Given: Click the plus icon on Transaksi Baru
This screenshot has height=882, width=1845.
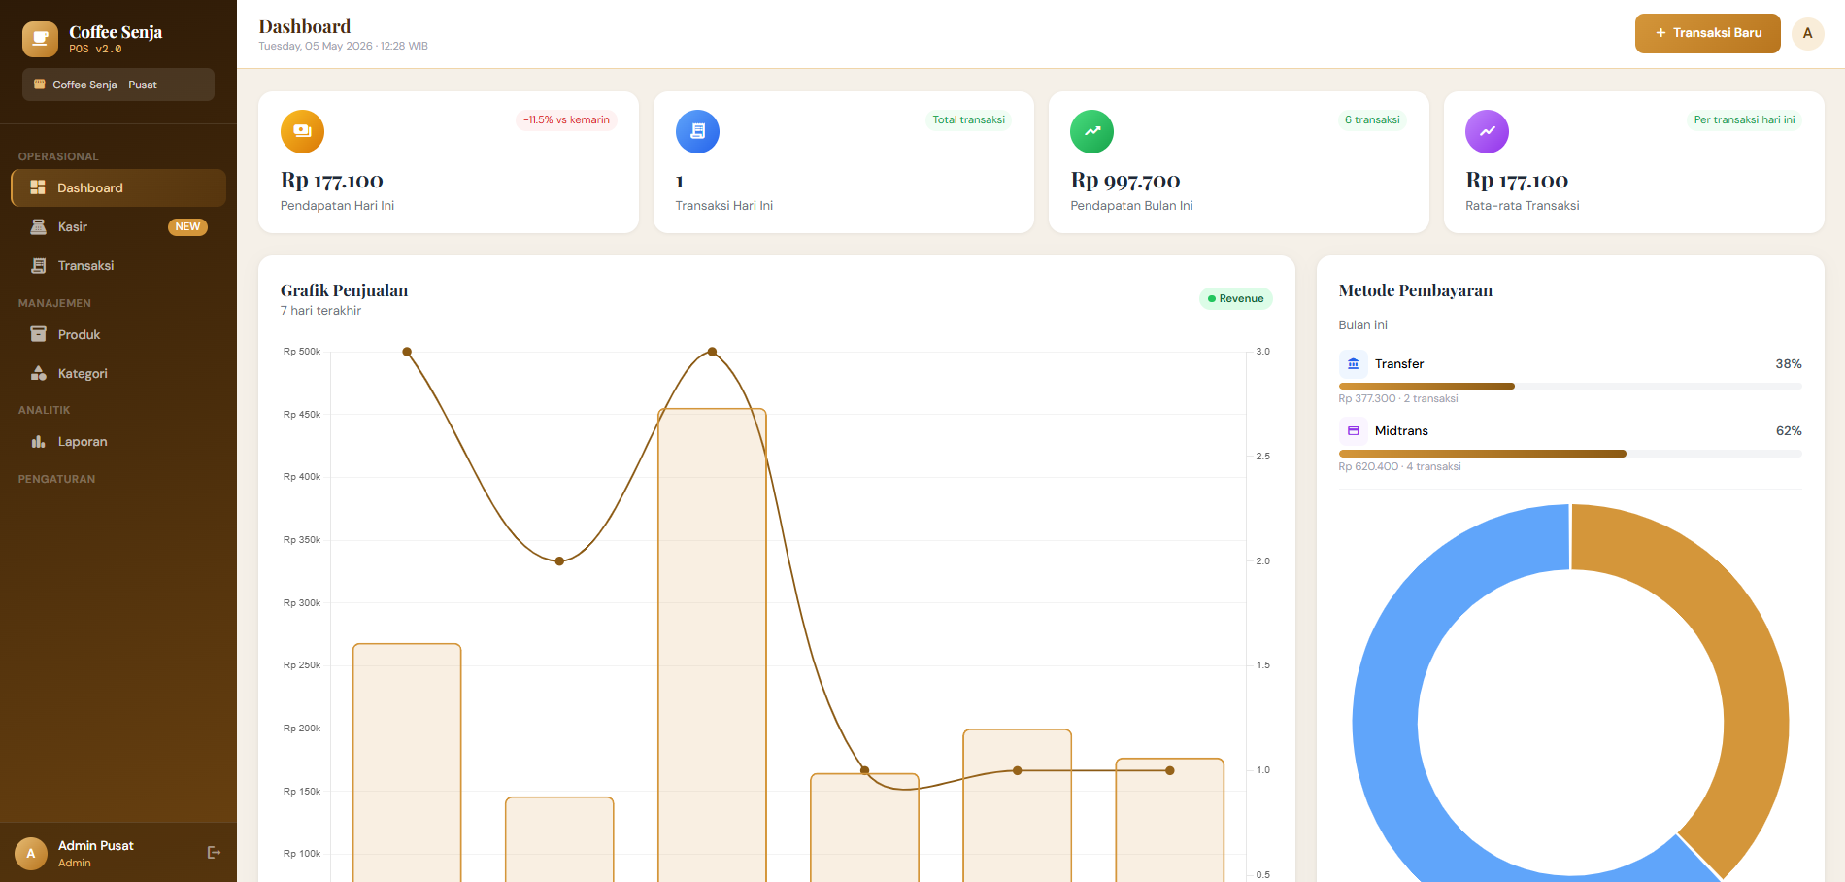Looking at the screenshot, I should click(1660, 33).
